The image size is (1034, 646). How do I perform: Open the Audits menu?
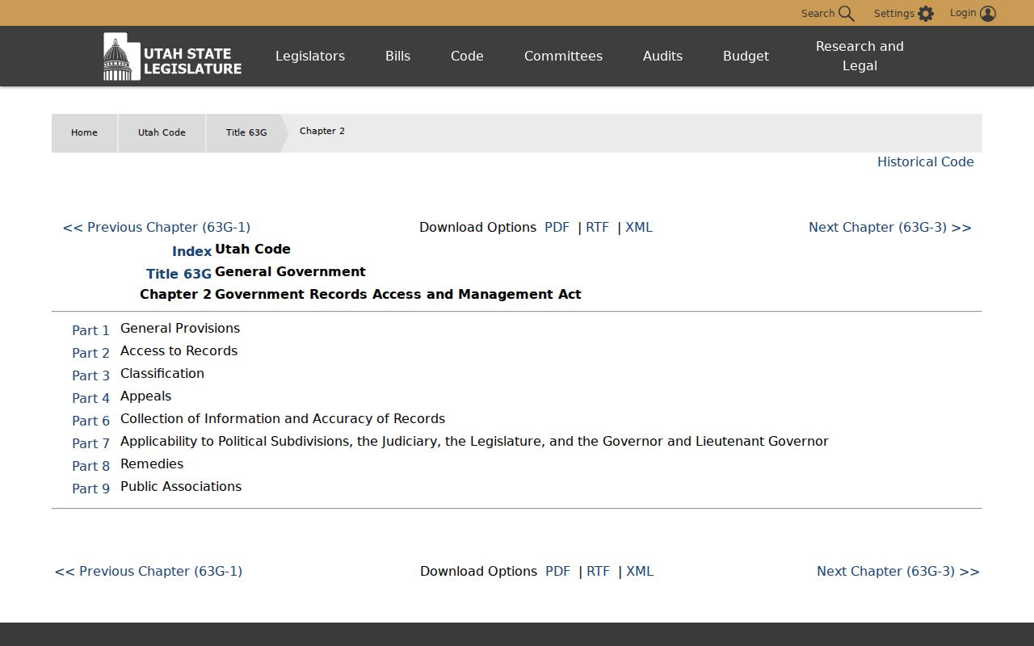point(662,56)
